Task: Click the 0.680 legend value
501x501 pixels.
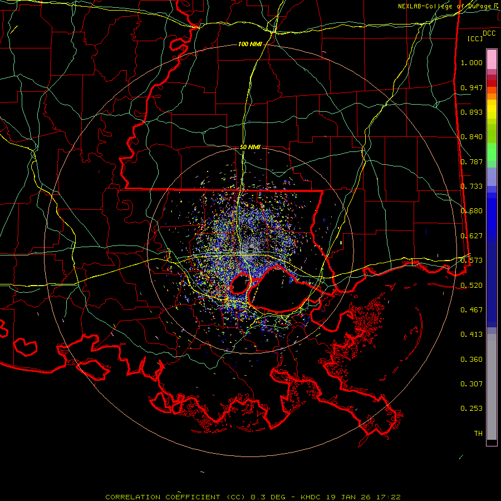Action: (471, 211)
